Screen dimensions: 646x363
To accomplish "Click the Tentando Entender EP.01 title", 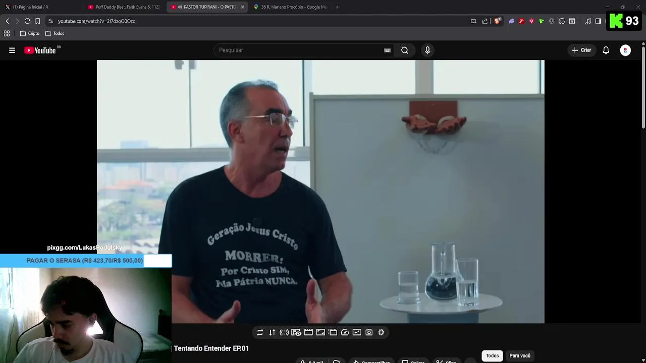I will (x=211, y=348).
